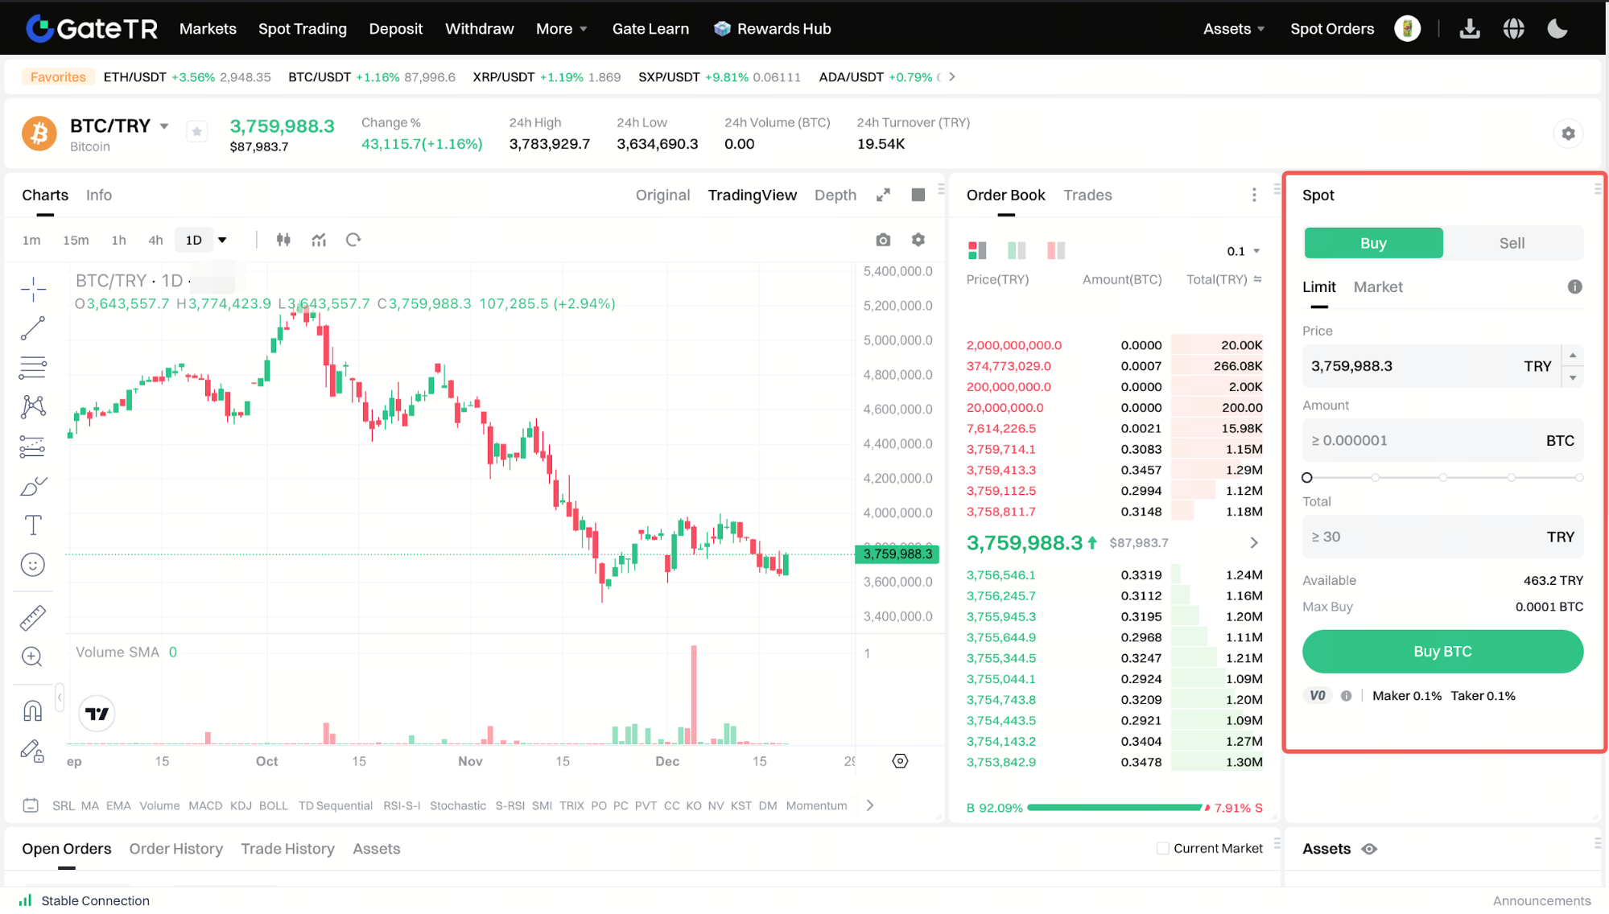Switch order side to Sell

(1511, 243)
